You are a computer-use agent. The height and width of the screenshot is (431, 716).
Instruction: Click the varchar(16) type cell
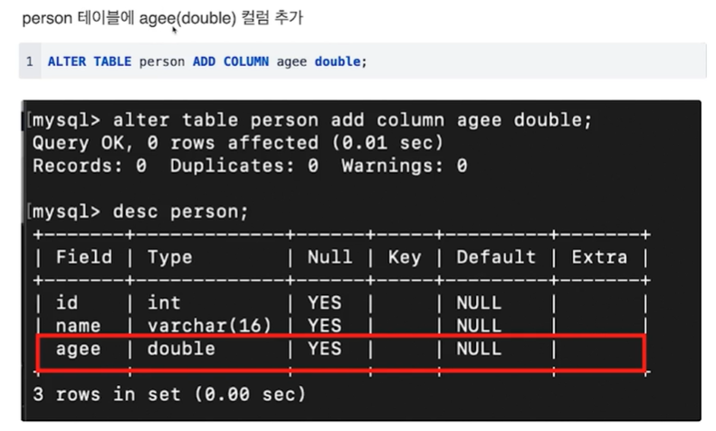click(210, 326)
